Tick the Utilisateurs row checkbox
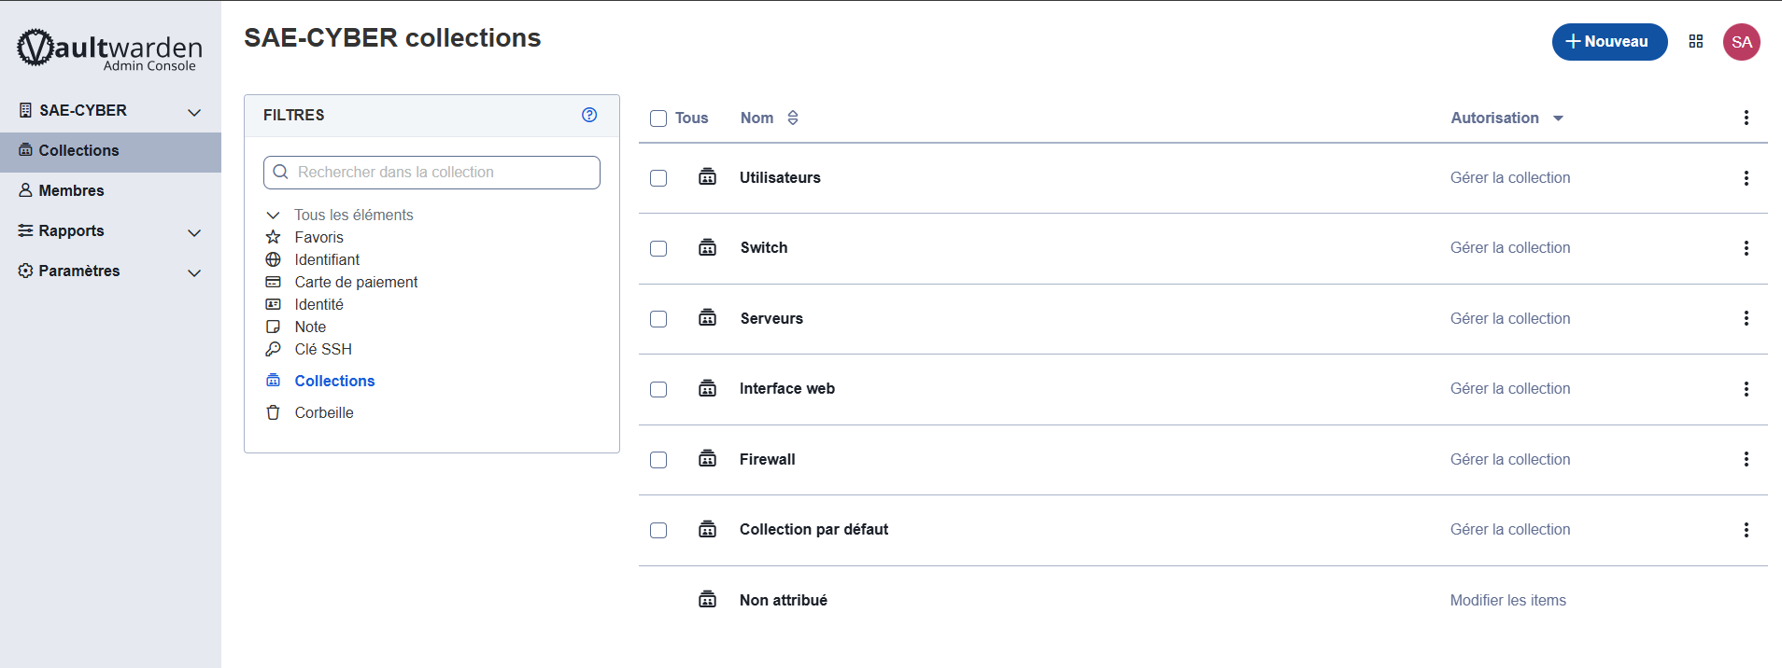 (x=658, y=178)
